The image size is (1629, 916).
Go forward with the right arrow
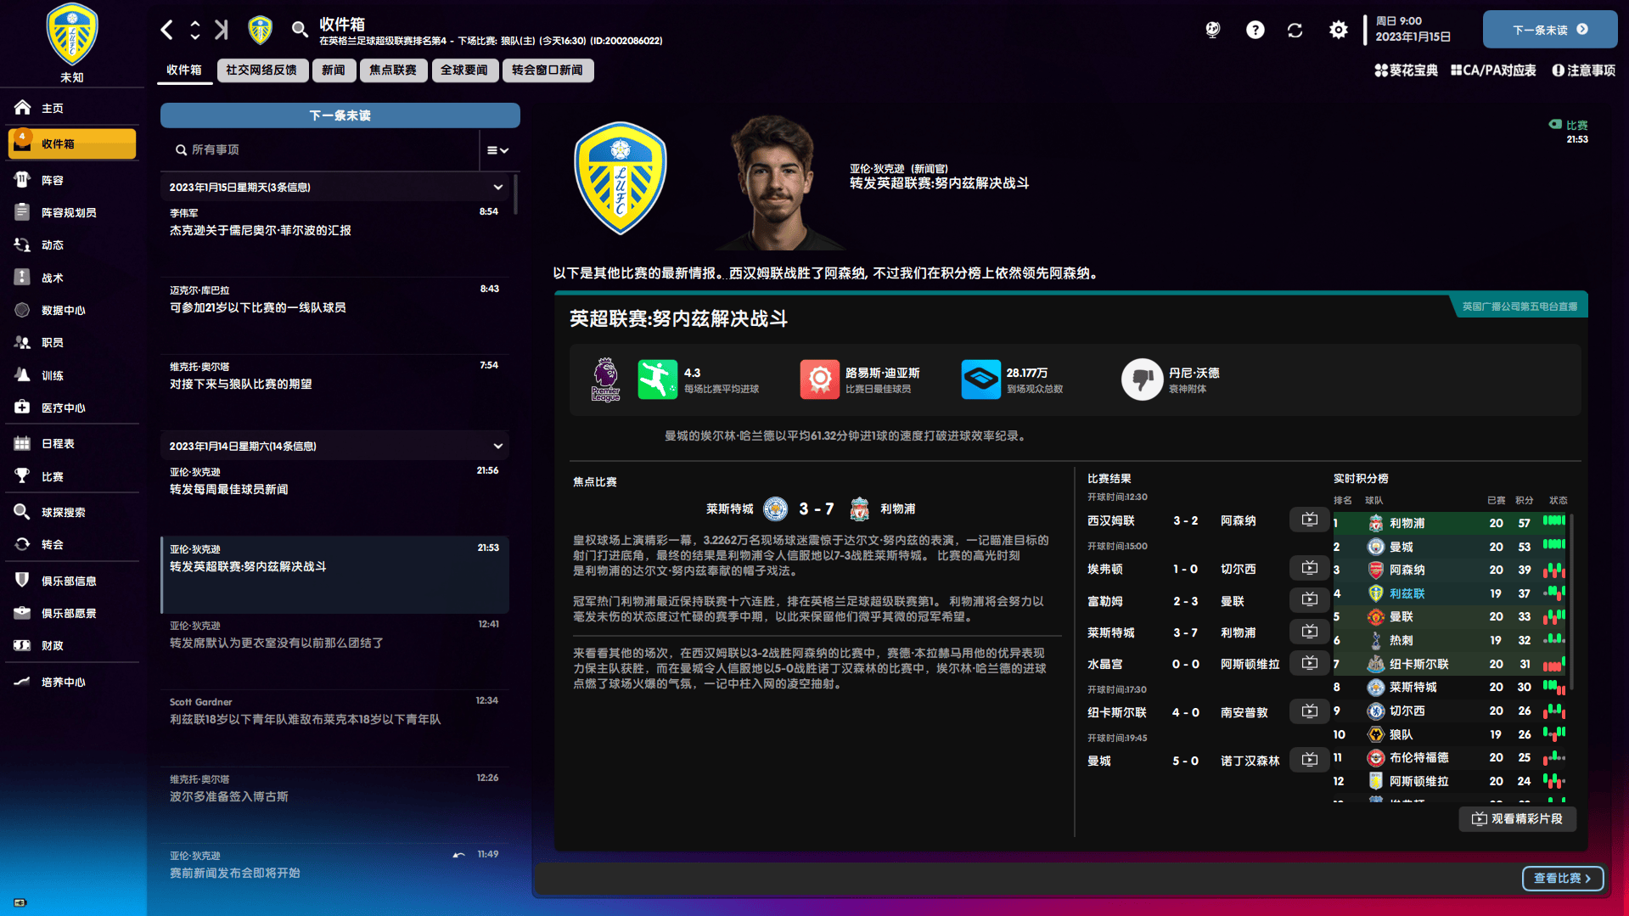click(221, 31)
